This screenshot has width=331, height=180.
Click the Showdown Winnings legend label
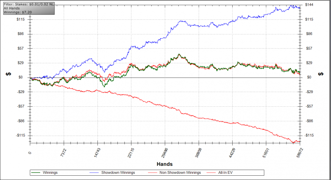tap(118, 172)
